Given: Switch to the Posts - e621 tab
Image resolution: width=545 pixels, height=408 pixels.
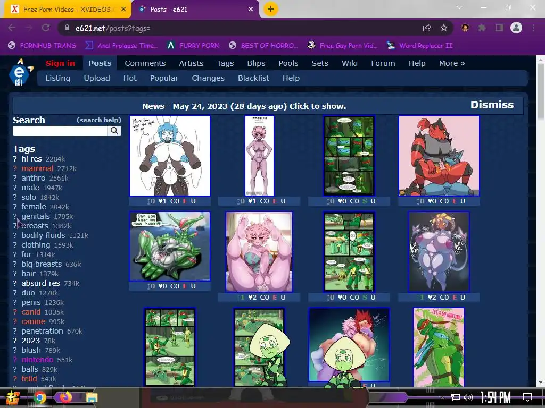Looking at the screenshot, I should click(195, 10).
